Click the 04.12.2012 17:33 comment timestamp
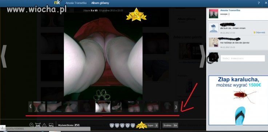Image resolution: width=268 pixels, height=132 pixels. tap(228, 33)
